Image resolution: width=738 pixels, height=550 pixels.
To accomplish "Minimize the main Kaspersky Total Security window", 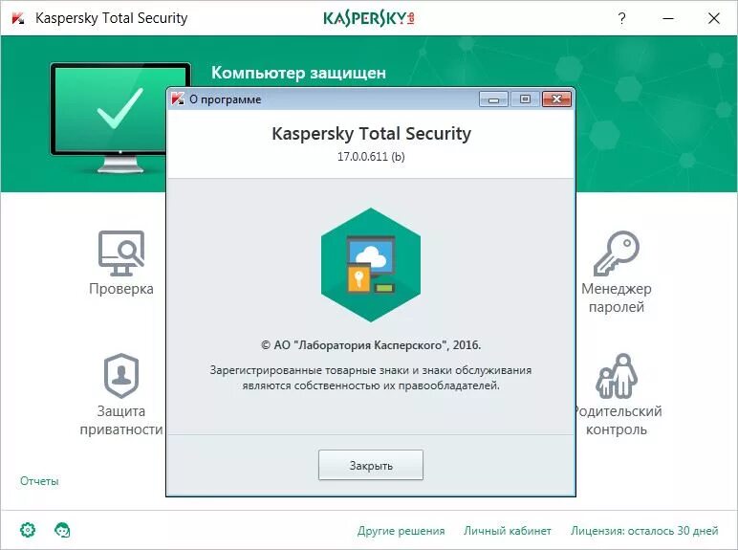I will click(668, 18).
